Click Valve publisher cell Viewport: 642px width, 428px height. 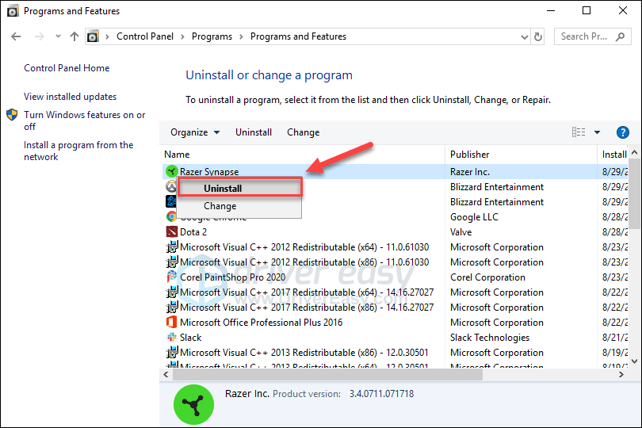coord(460,231)
